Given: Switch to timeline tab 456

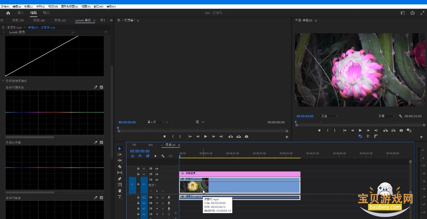Looking at the screenshot, I should (151, 145).
